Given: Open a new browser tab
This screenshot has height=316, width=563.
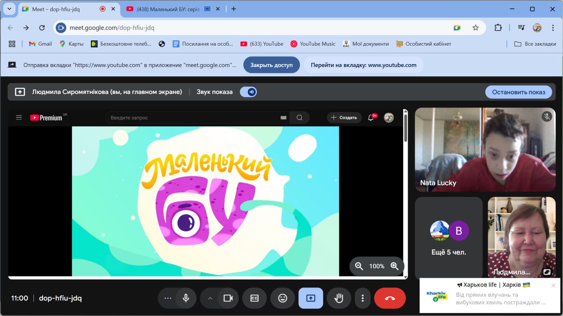Looking at the screenshot, I should pyautogui.click(x=234, y=9).
